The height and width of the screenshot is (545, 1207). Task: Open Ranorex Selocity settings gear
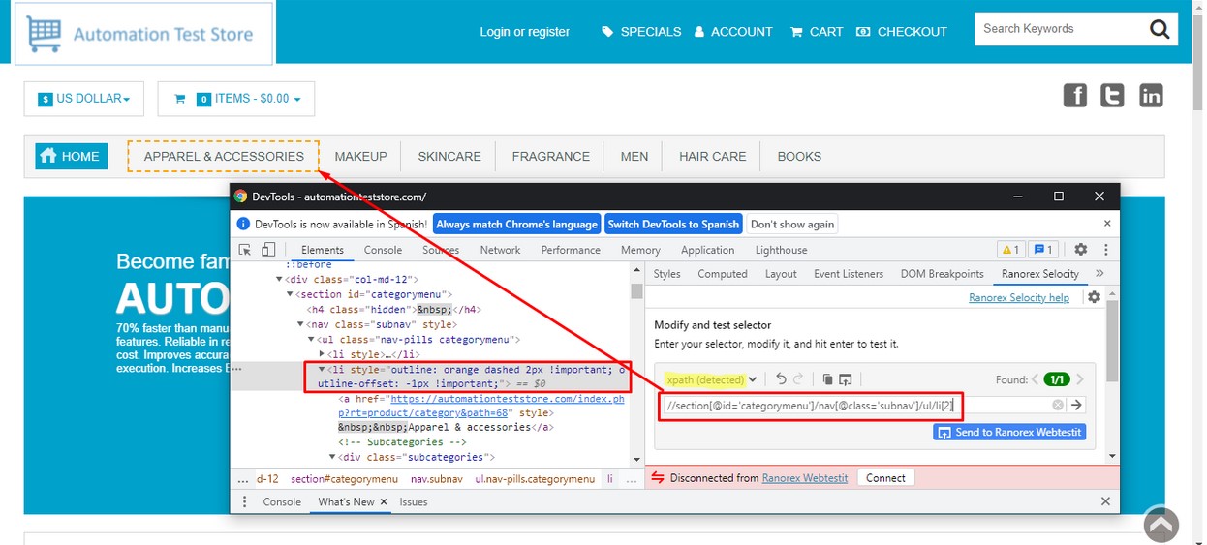pyautogui.click(x=1094, y=297)
